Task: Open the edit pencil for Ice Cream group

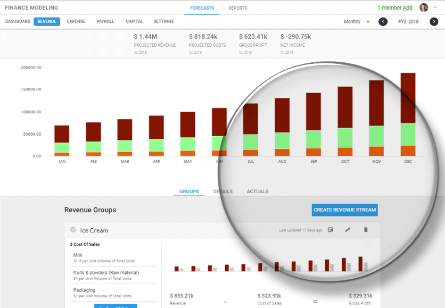Action: (x=348, y=230)
